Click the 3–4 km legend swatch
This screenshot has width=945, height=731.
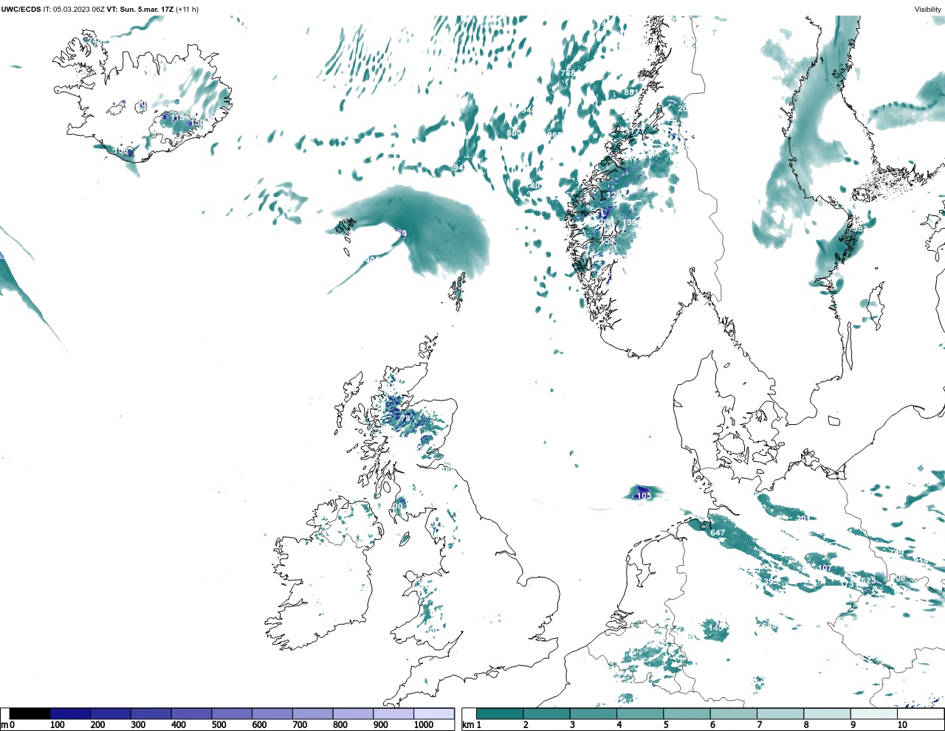pos(593,714)
